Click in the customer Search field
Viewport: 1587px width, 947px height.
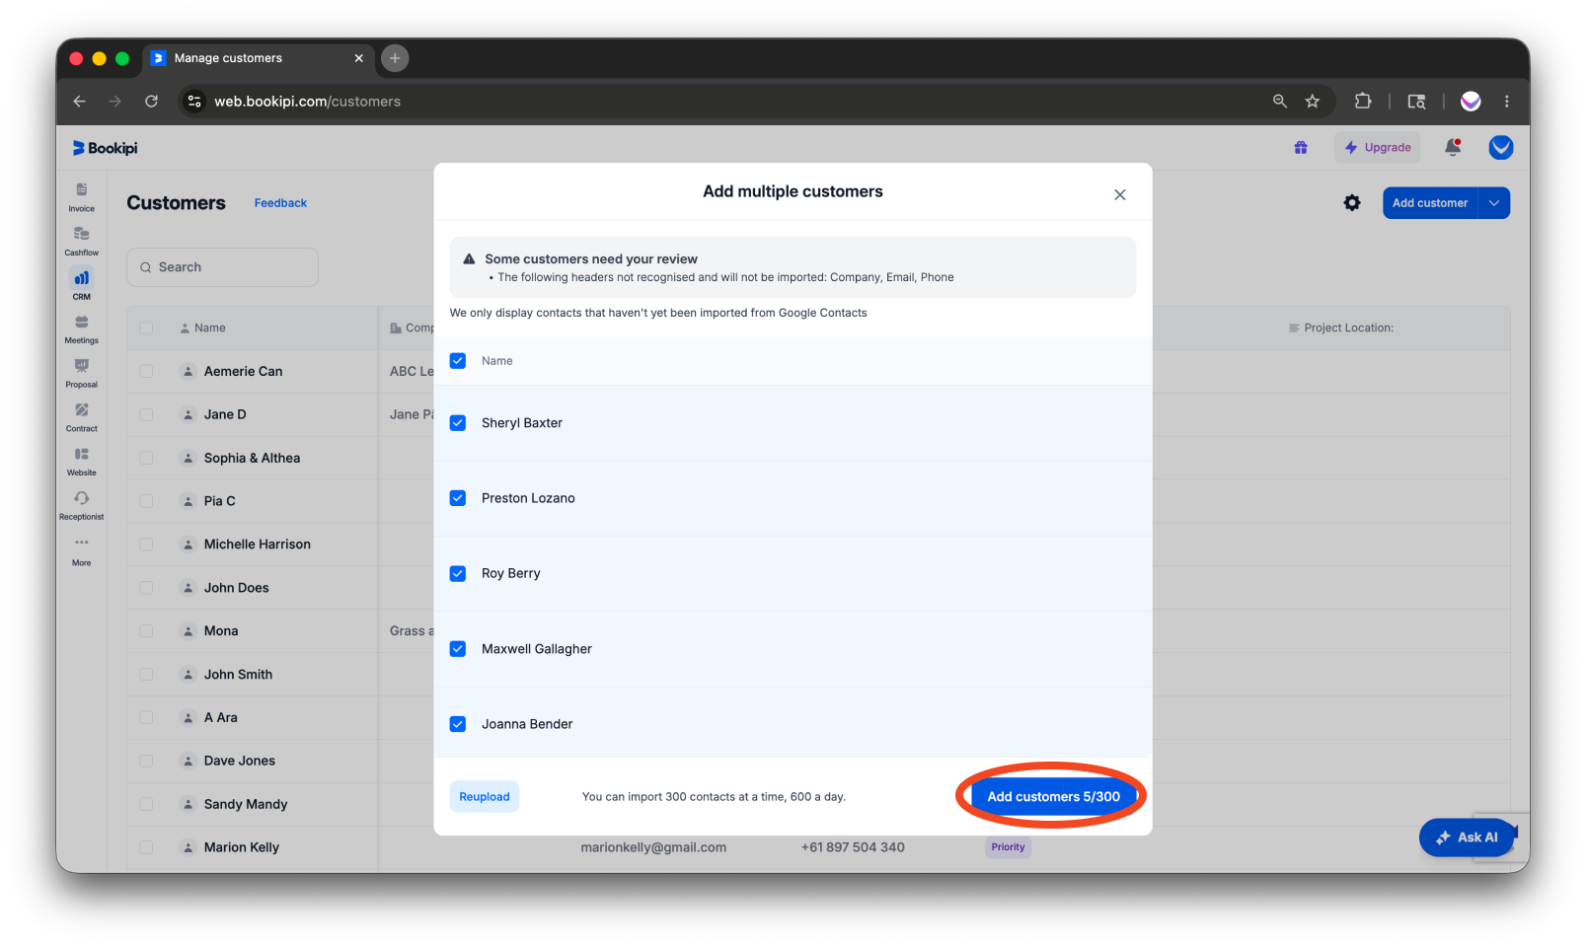pyautogui.click(x=222, y=267)
